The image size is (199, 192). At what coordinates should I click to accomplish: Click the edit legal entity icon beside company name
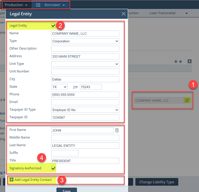(x=187, y=100)
